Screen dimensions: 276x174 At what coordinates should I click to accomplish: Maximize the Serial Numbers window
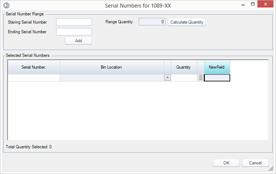pos(252,4)
